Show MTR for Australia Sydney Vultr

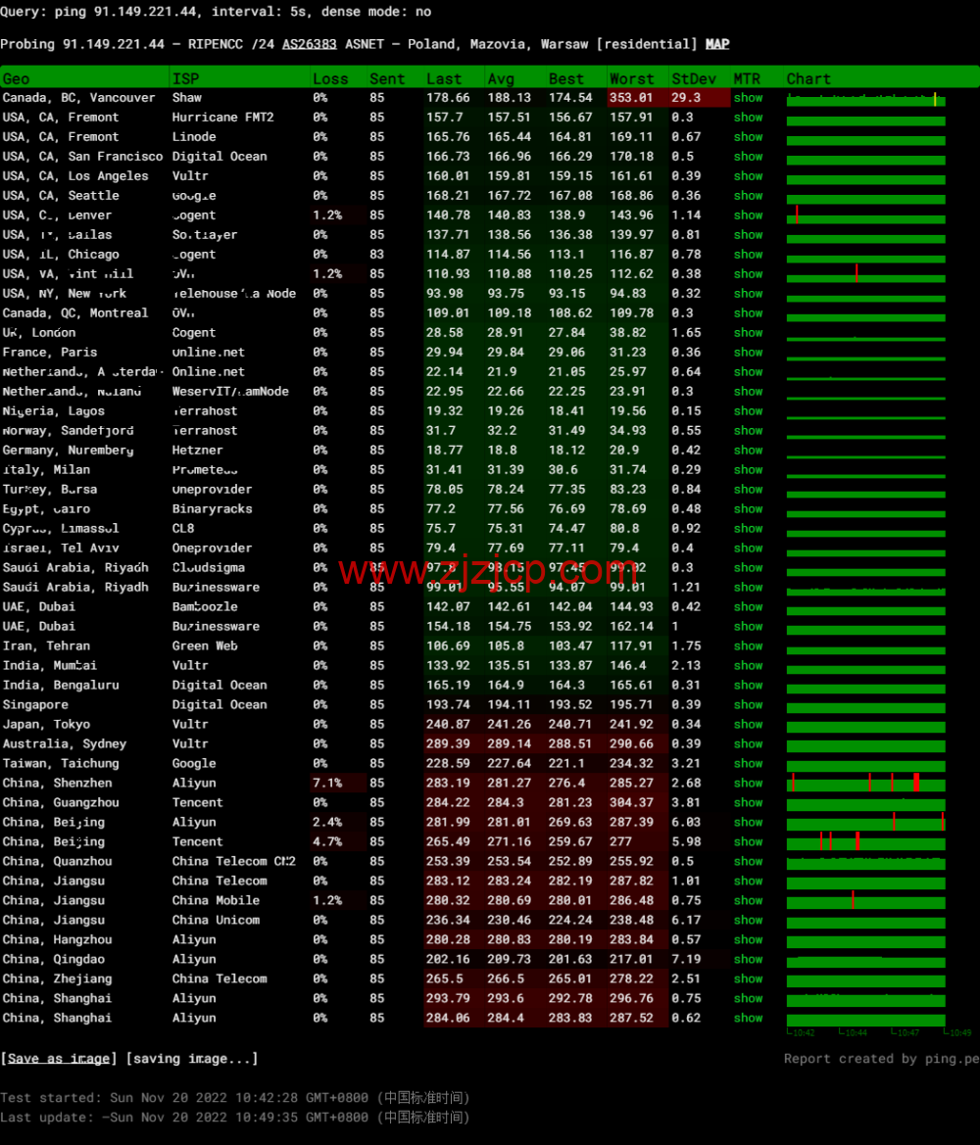(748, 743)
